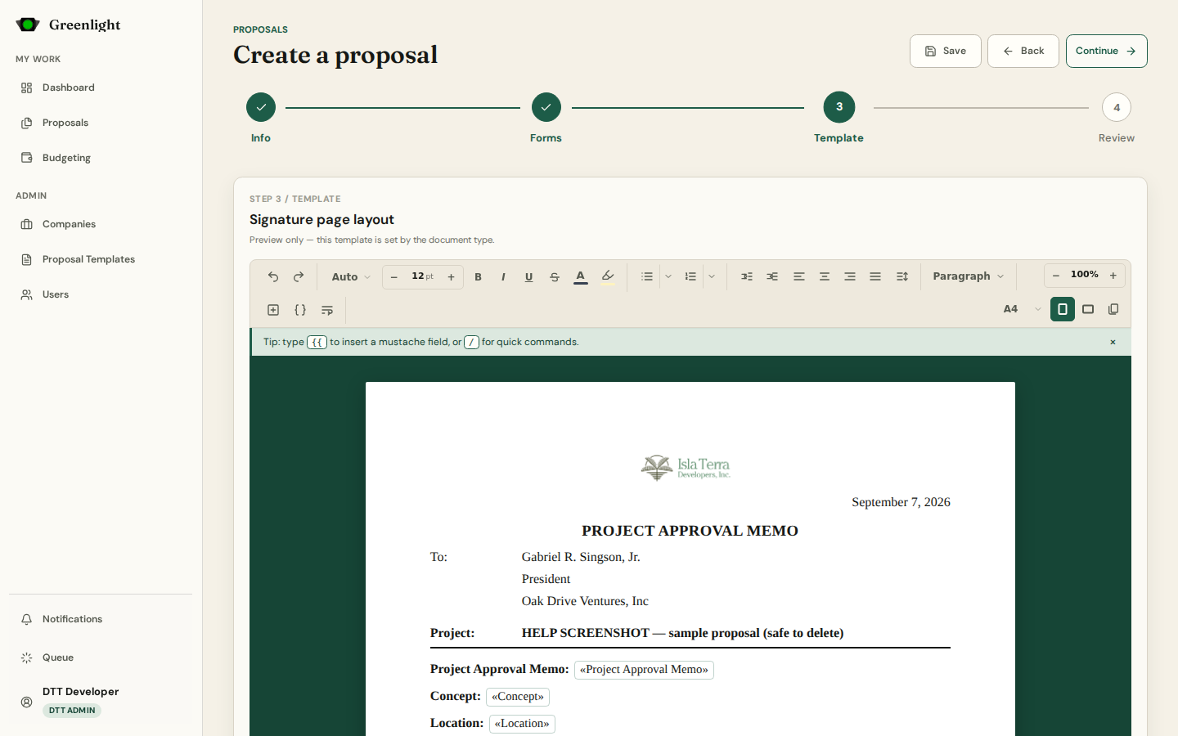
Task: Increase font size above 12 pt
Action: tap(451, 277)
